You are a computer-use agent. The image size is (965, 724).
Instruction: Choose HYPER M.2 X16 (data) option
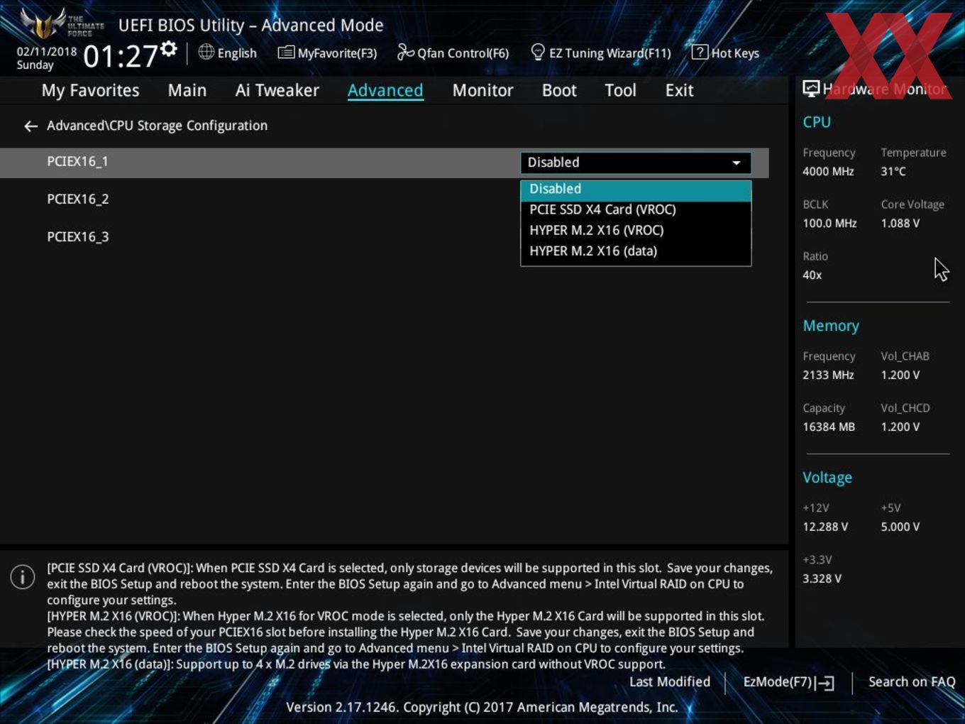pyautogui.click(x=636, y=251)
